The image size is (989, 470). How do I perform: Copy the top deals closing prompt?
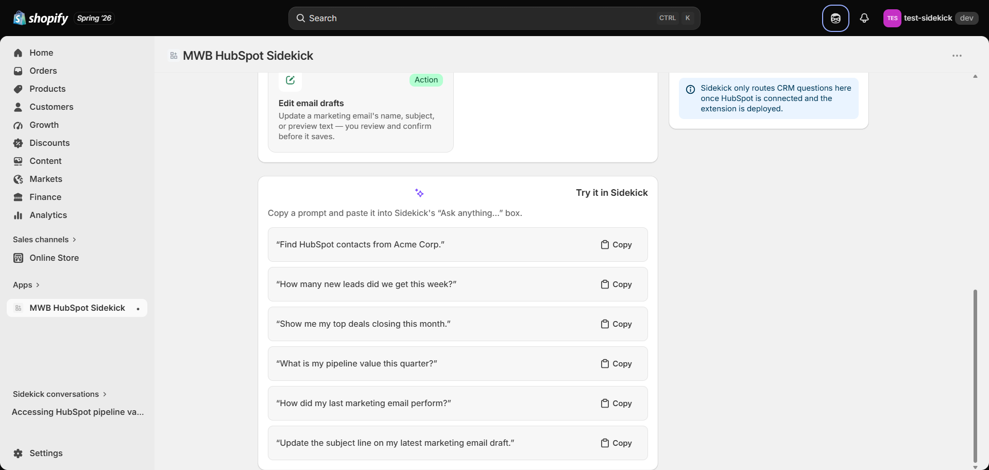click(x=616, y=324)
